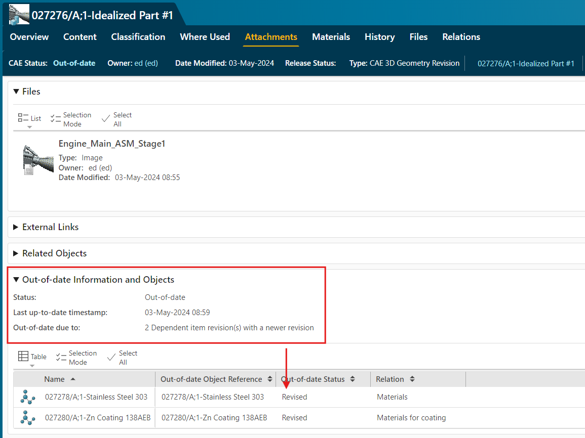Switch to the Materials tab

pos(331,36)
